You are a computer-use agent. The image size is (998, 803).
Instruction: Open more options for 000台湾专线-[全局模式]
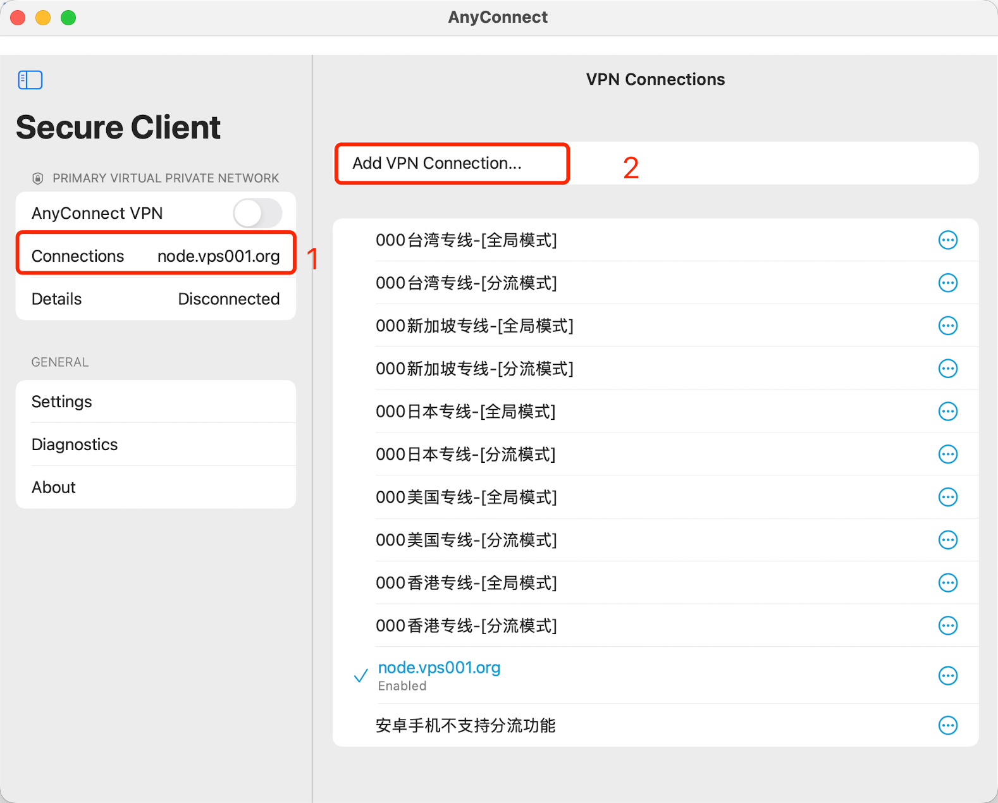[947, 240]
